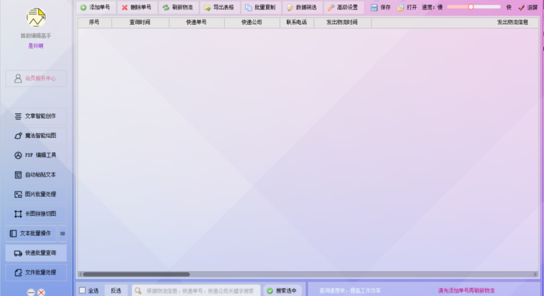
Task: Click the 查询速度快 status text
Action: [x=350, y=291]
